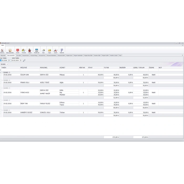Collapse the SEANS: 3 group row
The height and width of the screenshot is (184, 184).
[x=2, y=88]
